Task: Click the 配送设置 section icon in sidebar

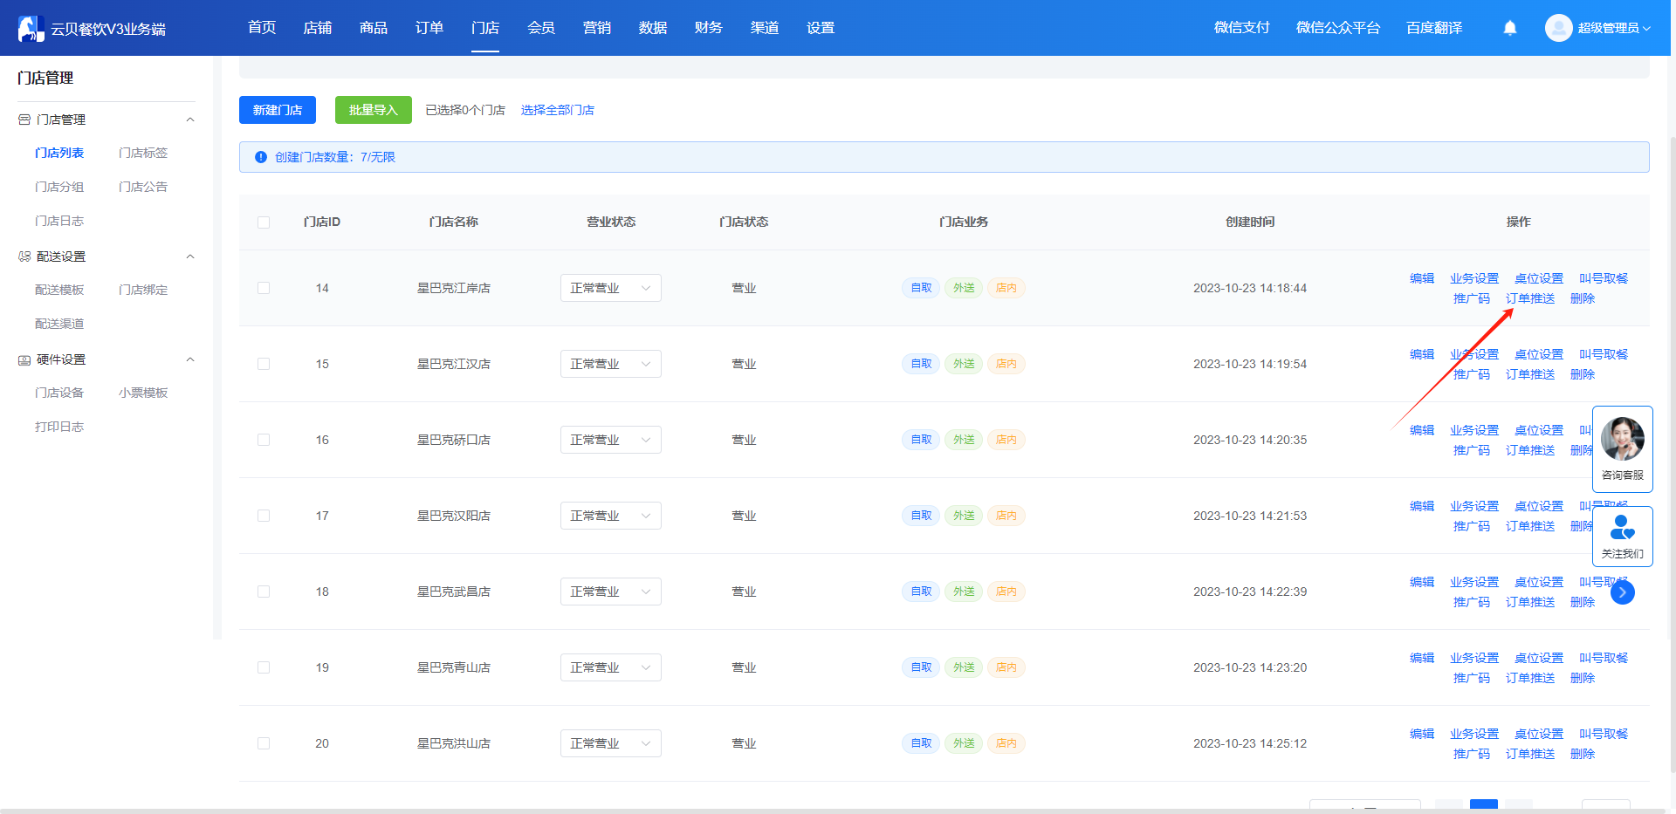Action: click(24, 257)
